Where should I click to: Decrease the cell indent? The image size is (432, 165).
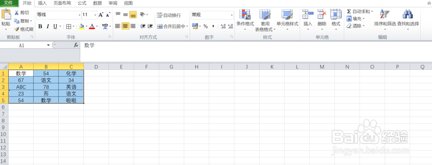tap(143, 26)
